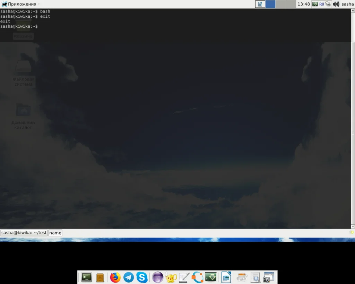Click the 'sasha@kiwika:~$ exit' command line

tap(25, 16)
